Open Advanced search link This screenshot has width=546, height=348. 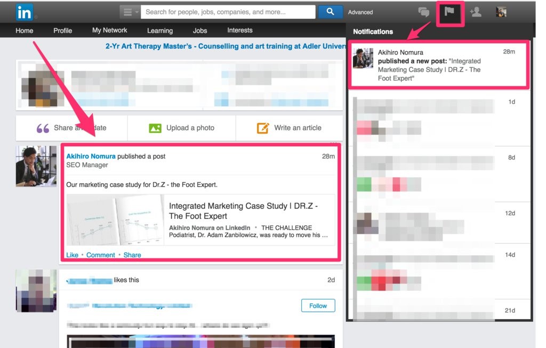pos(360,12)
